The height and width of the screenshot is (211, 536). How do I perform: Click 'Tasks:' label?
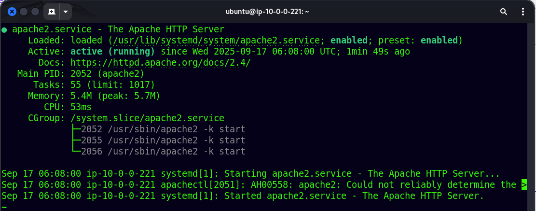tap(49, 85)
